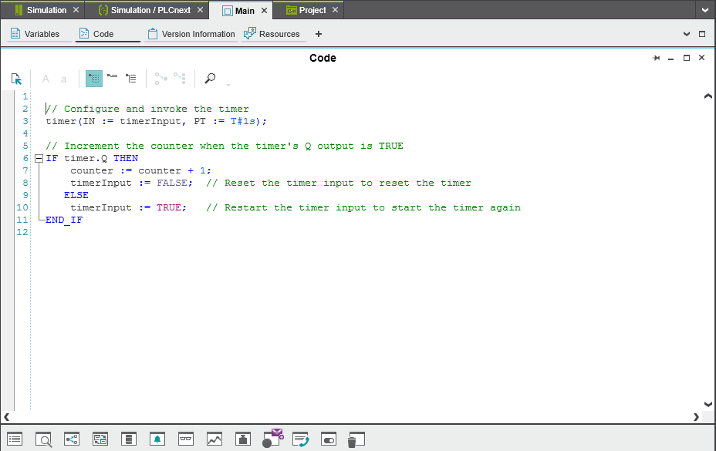The width and height of the screenshot is (716, 451).
Task: Click the select-document cursor icon in Code toolbar
Action: tap(16, 79)
